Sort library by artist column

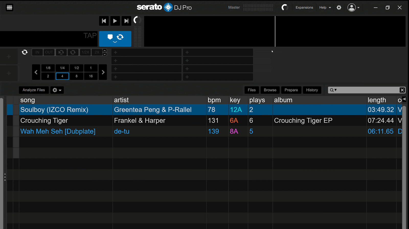160,100
